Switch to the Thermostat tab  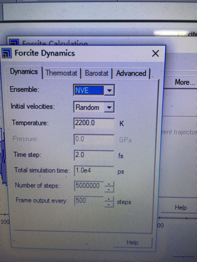(x=61, y=73)
